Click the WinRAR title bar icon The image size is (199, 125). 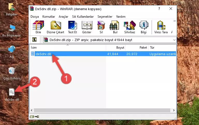click(32, 9)
